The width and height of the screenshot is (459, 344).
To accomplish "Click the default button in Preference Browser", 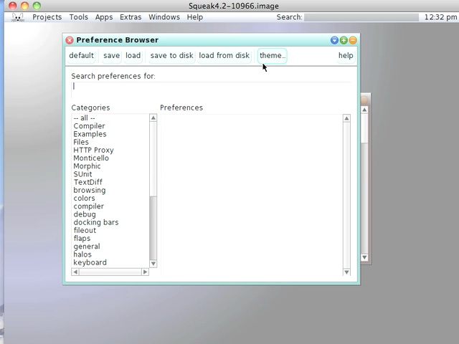I will point(81,56).
